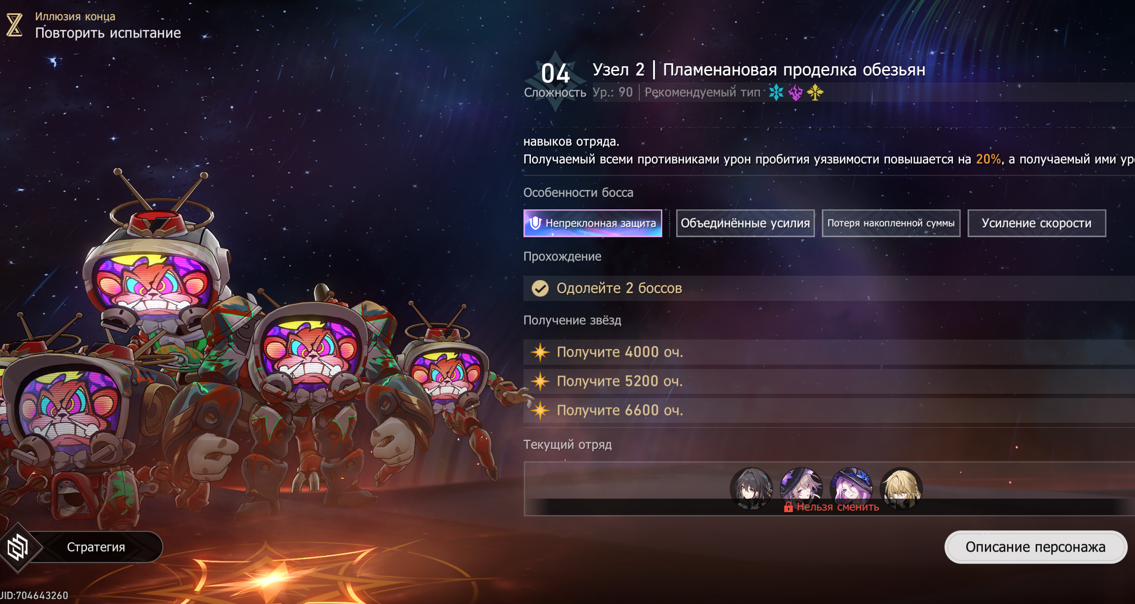Select the Объединённые усилия boss trait
Image resolution: width=1135 pixels, height=604 pixels.
745,223
